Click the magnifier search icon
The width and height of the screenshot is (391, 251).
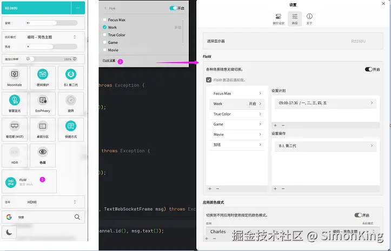(x=77, y=217)
